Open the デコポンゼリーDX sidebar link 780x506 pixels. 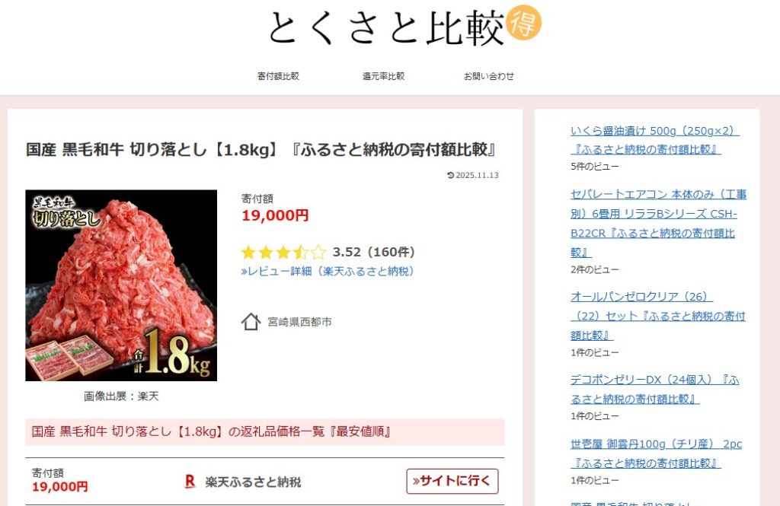[654, 389]
